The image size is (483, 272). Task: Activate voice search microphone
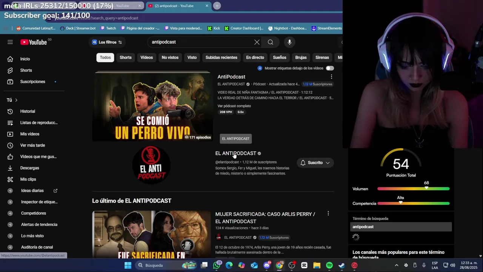[x=289, y=42]
